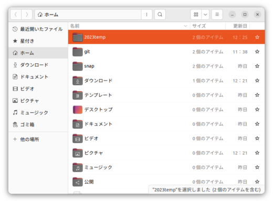Open ビデオ in sidebar
The image size is (273, 203).
(38, 89)
